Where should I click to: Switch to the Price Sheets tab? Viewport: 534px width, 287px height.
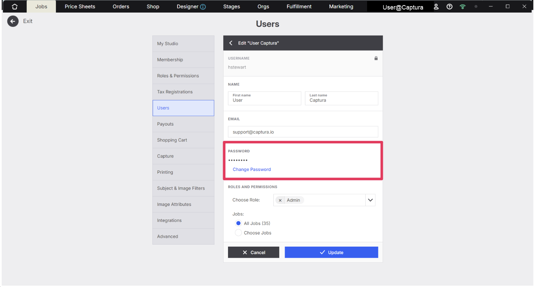tap(80, 6)
